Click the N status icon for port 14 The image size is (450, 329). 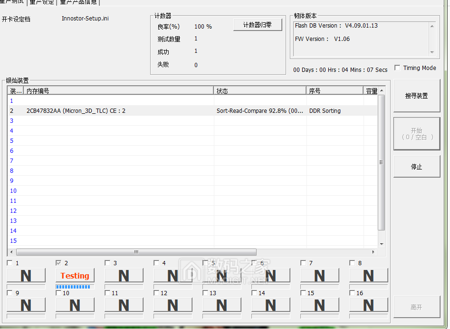click(270, 305)
